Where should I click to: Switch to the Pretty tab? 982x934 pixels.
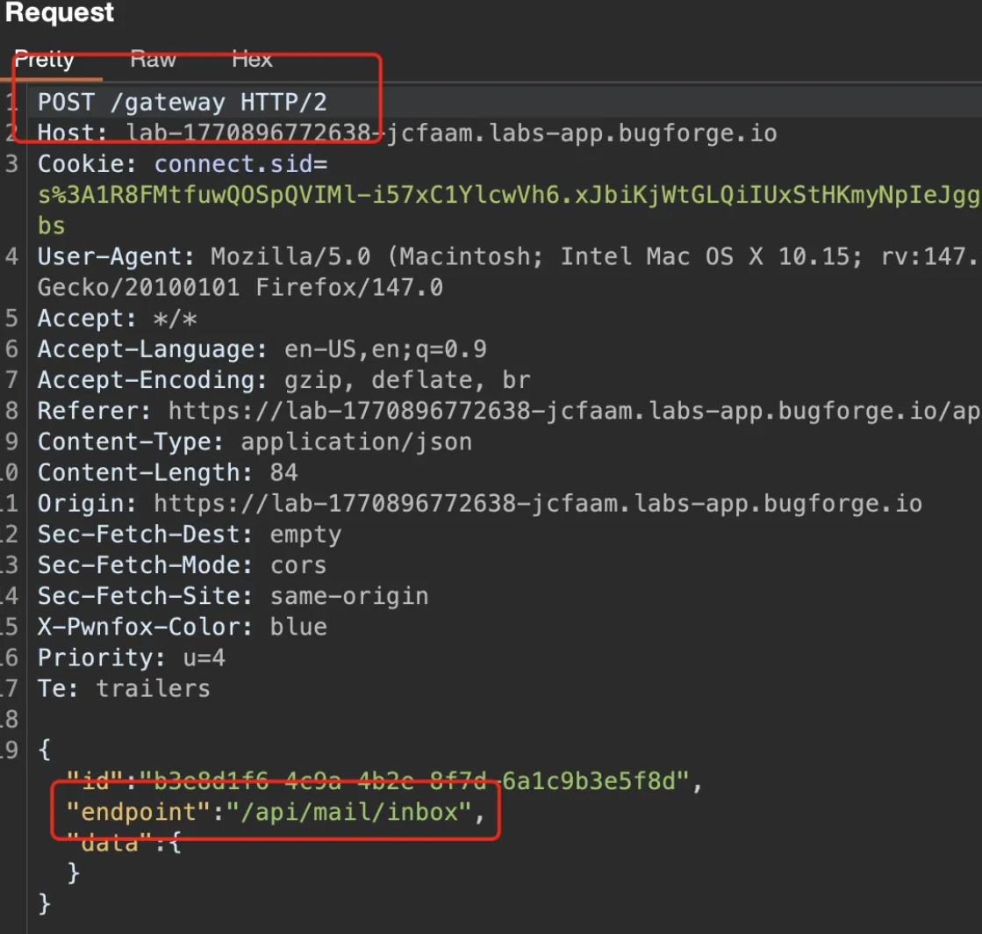44,60
